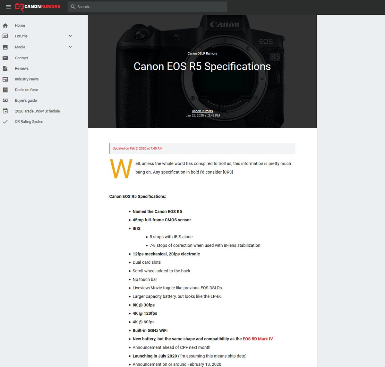Click the Updated on Feb 2, 2020 notice

pos(202,149)
